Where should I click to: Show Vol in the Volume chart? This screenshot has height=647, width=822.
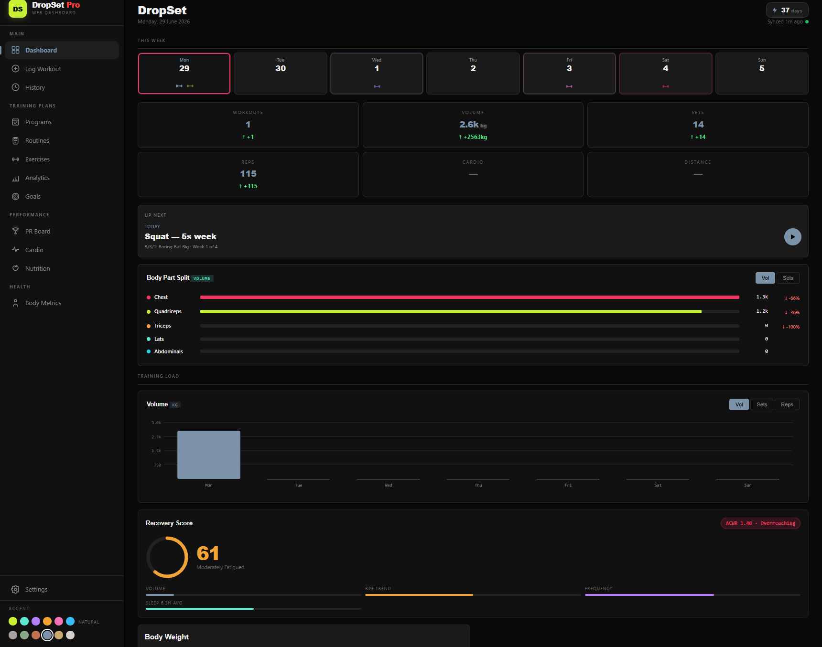click(739, 404)
